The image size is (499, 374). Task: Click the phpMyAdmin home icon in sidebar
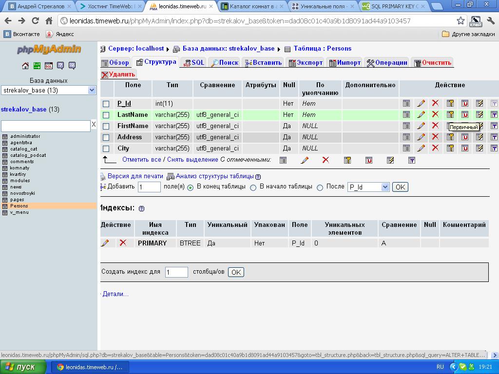pyautogui.click(x=25, y=66)
